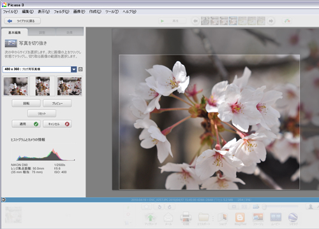
Task: Click the ライブラリに戻る back button
Action: (x=22, y=21)
